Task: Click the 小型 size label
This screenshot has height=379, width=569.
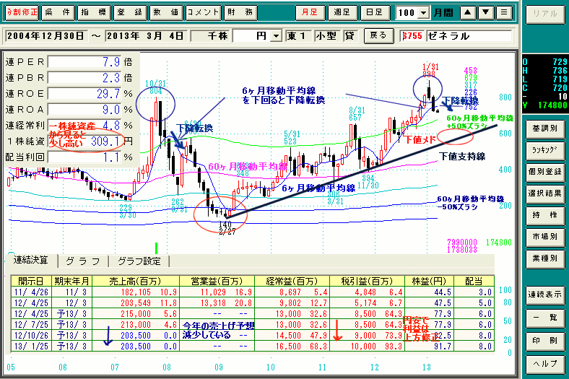Action: click(x=328, y=36)
